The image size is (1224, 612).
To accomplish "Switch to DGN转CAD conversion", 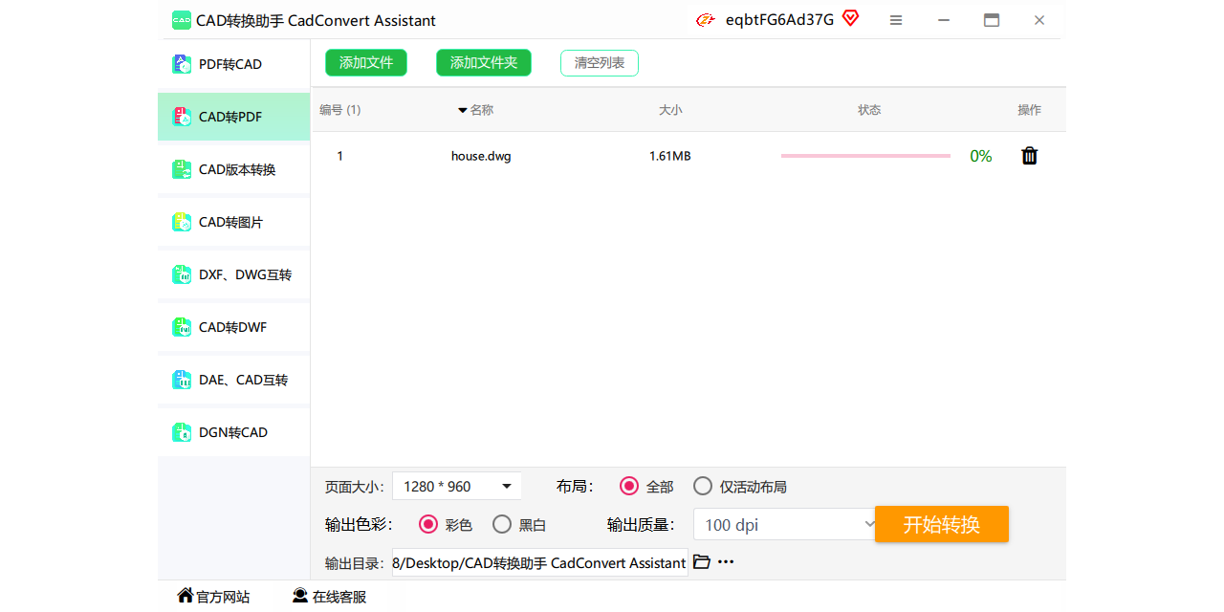I will tap(233, 432).
